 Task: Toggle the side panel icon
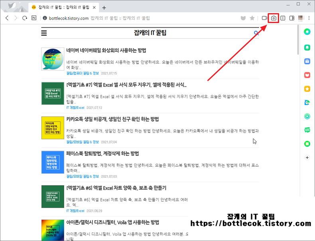click(x=292, y=18)
